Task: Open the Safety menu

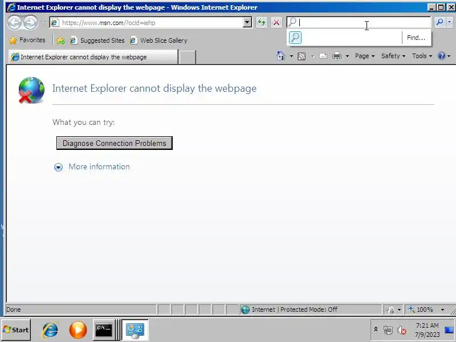Action: coord(393,56)
